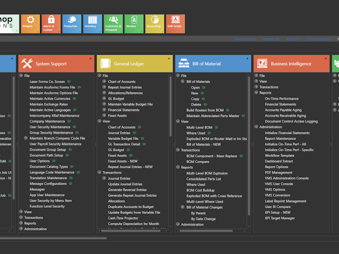The image size is (339, 254).
Task: Open Consolidated Parts List
Action: click(x=203, y=179)
